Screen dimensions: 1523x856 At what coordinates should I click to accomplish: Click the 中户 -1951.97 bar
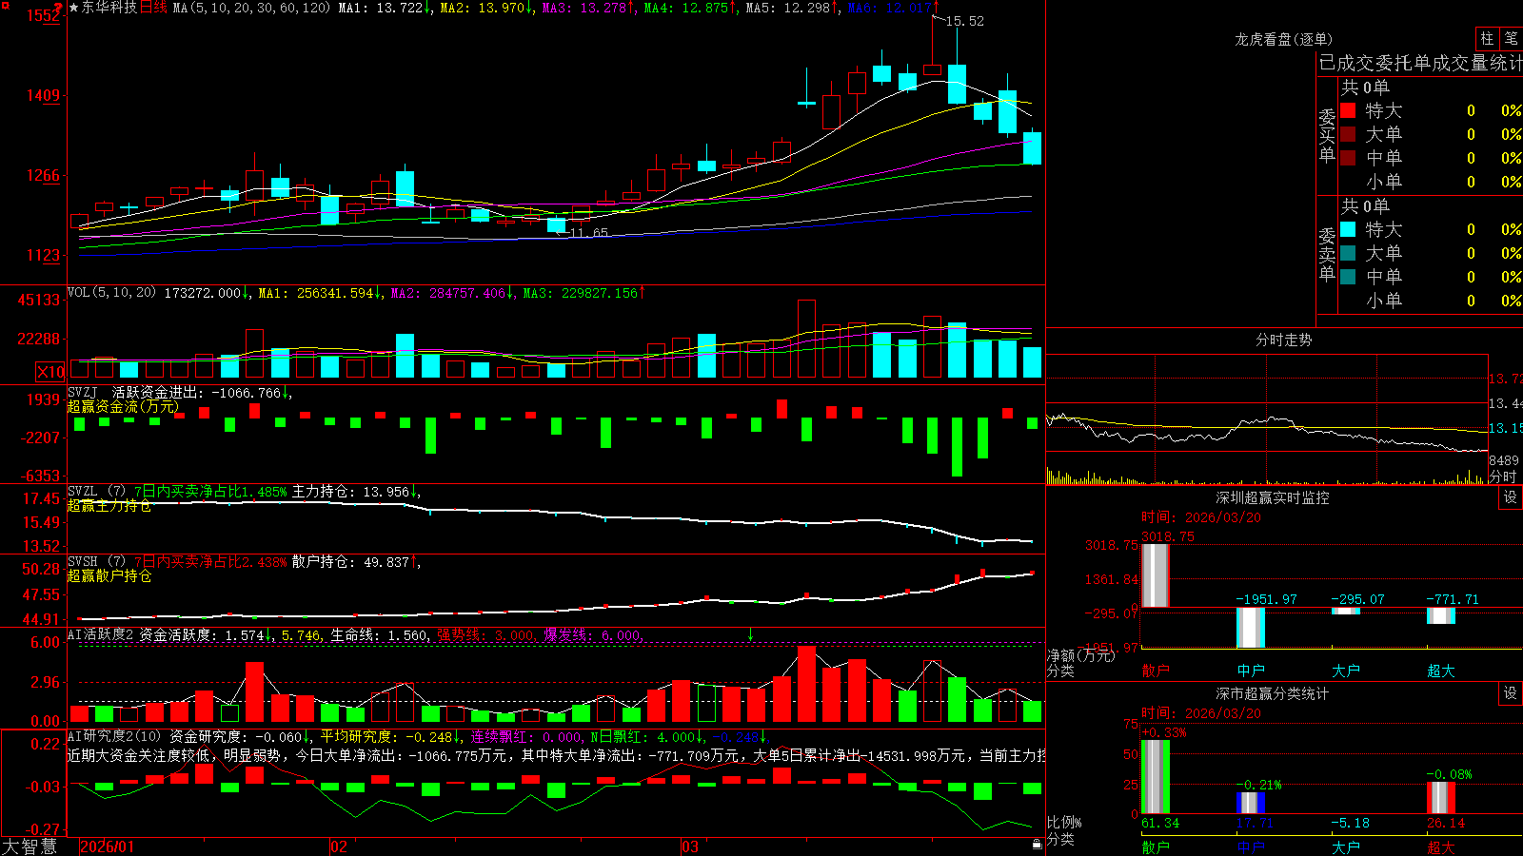(x=1251, y=628)
